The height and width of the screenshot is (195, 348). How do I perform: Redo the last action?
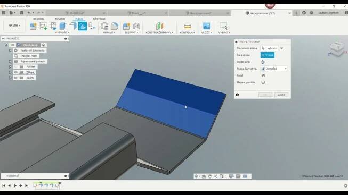click(38, 13)
